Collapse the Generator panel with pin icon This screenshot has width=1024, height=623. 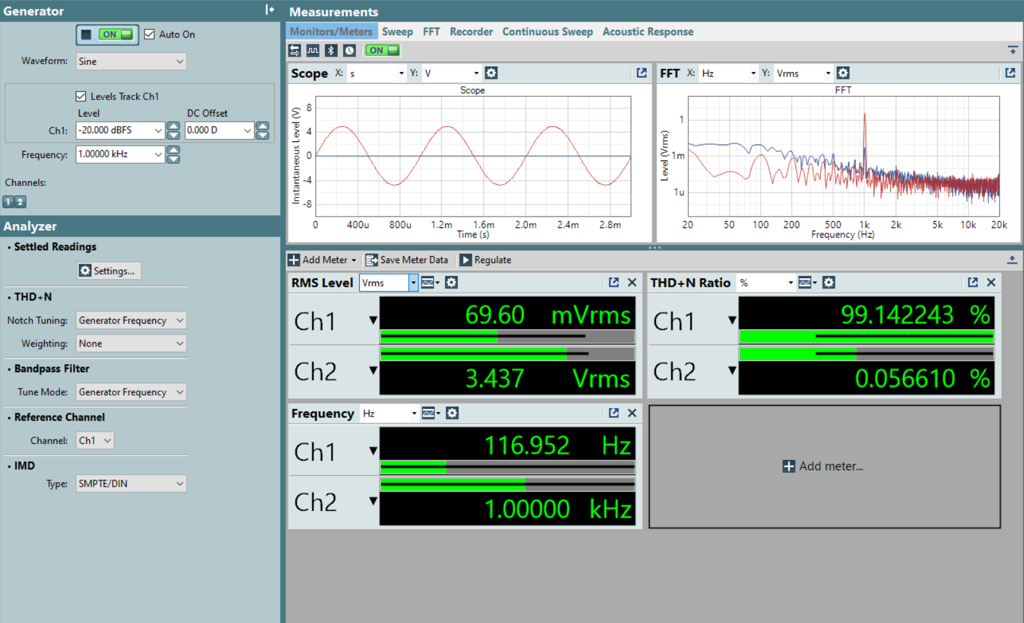269,10
